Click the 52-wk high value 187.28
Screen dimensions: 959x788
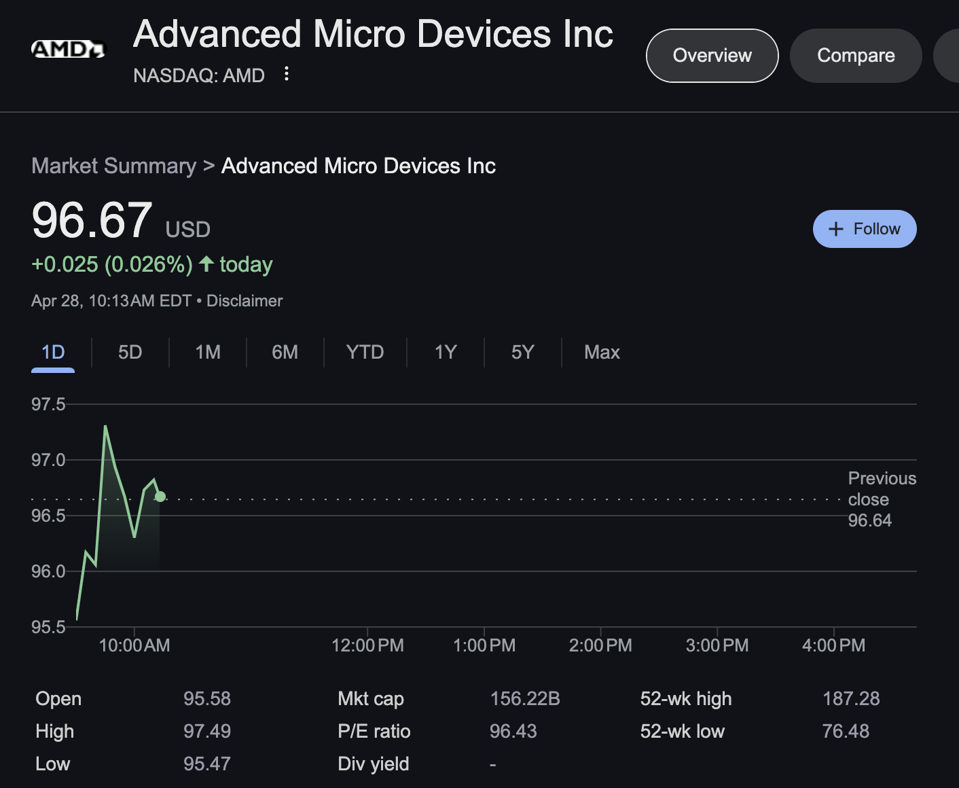(851, 698)
